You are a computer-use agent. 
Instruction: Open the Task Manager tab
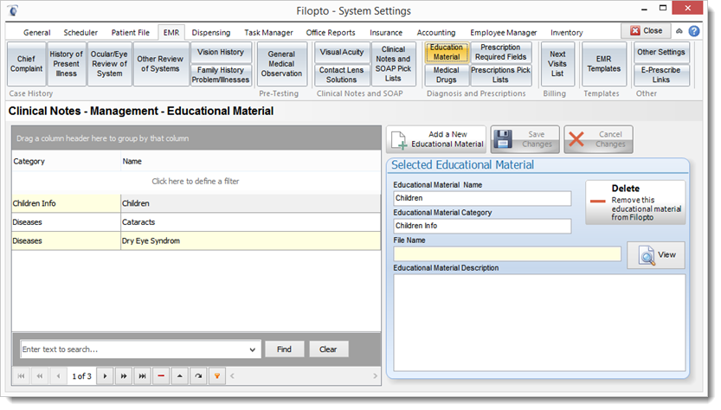(x=268, y=33)
